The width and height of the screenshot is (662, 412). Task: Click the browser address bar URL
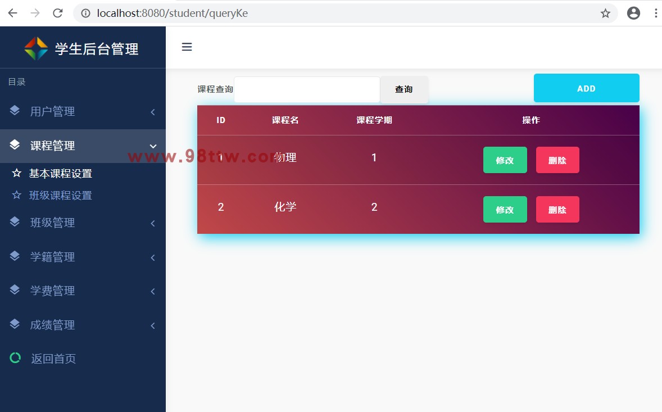[x=173, y=13]
